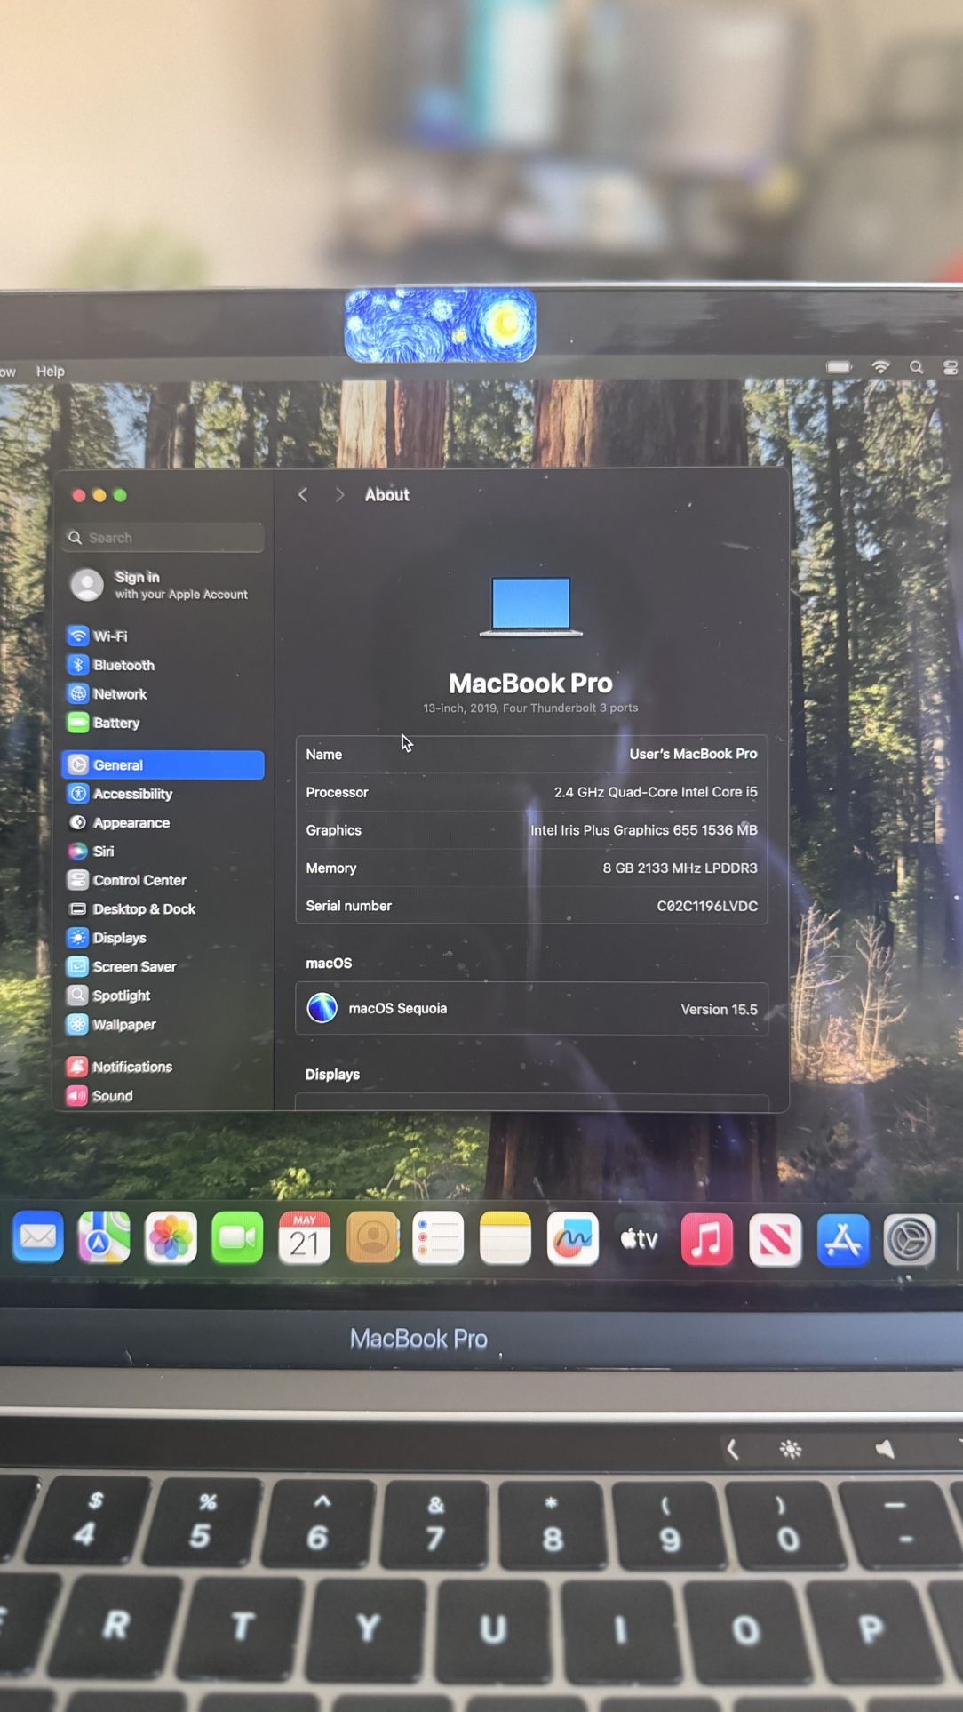This screenshot has width=963, height=1712.
Task: Click the Search field in sidebar
Action: coord(163,538)
